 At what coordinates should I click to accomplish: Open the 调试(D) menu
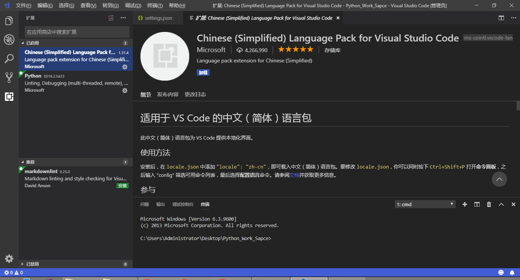click(x=133, y=5)
